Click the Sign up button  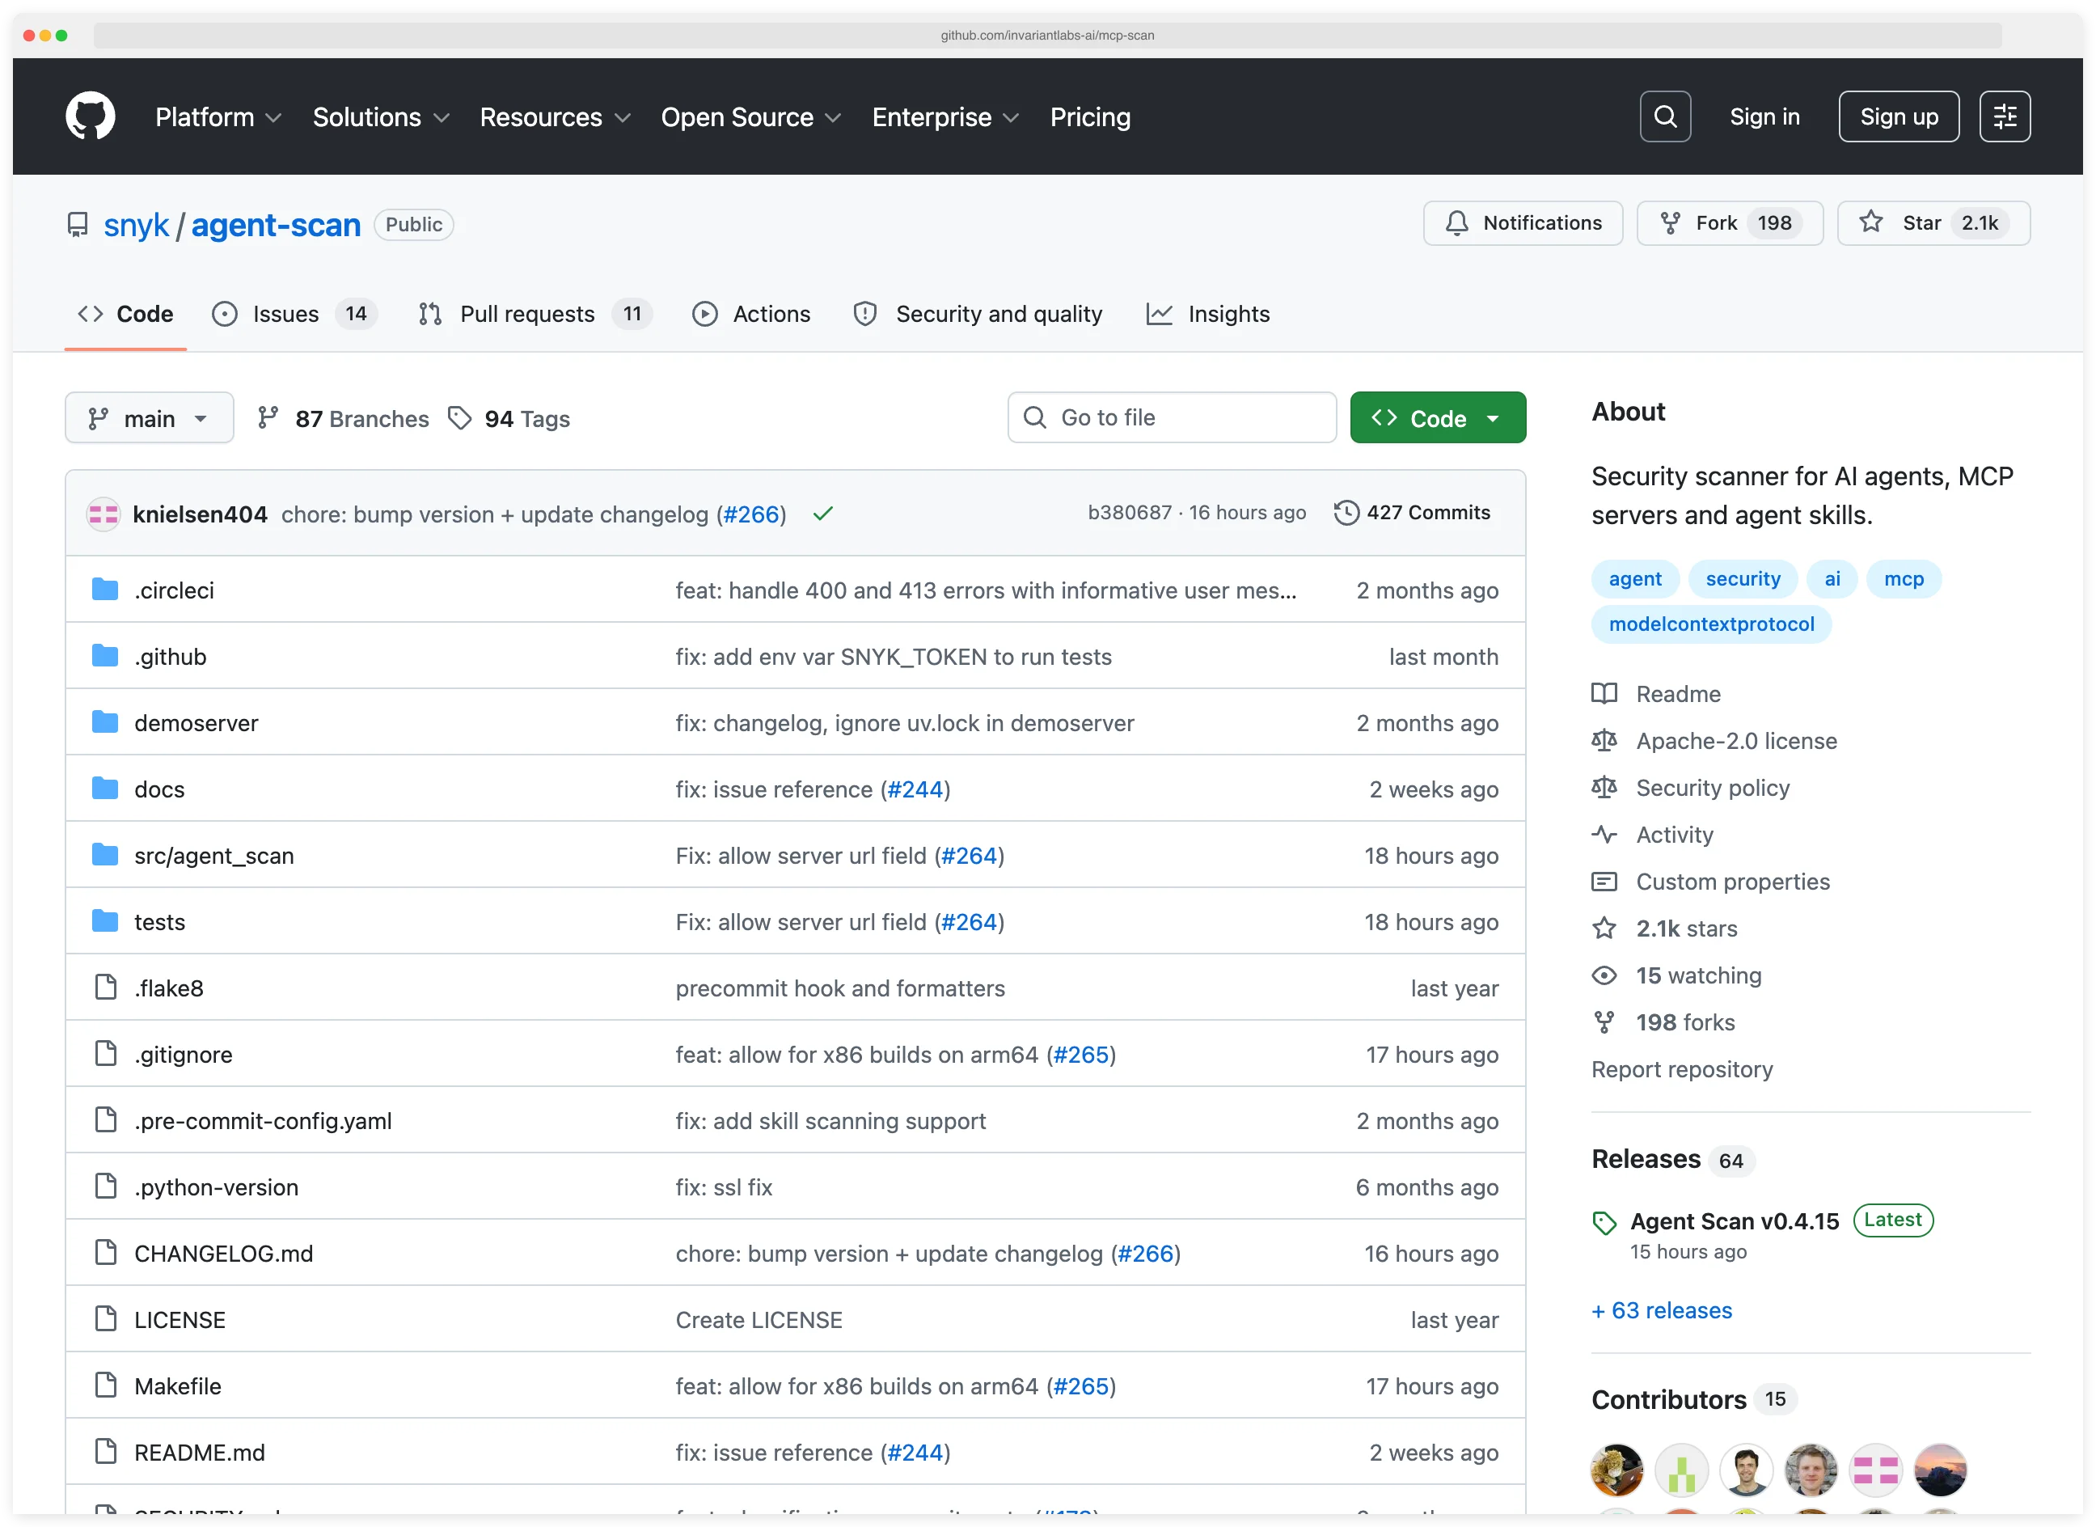click(1898, 116)
